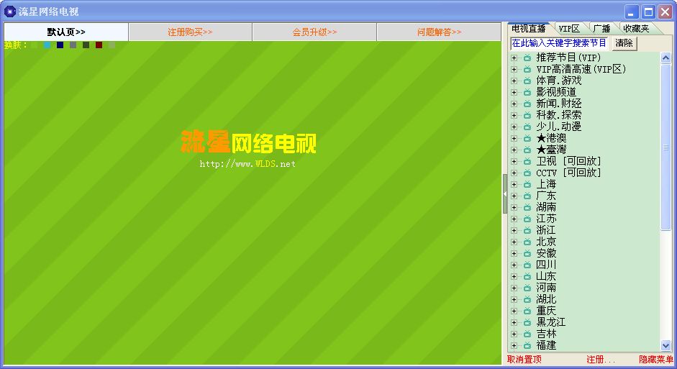
Task: Click the TV icon beside 福建
Action: tap(527, 345)
